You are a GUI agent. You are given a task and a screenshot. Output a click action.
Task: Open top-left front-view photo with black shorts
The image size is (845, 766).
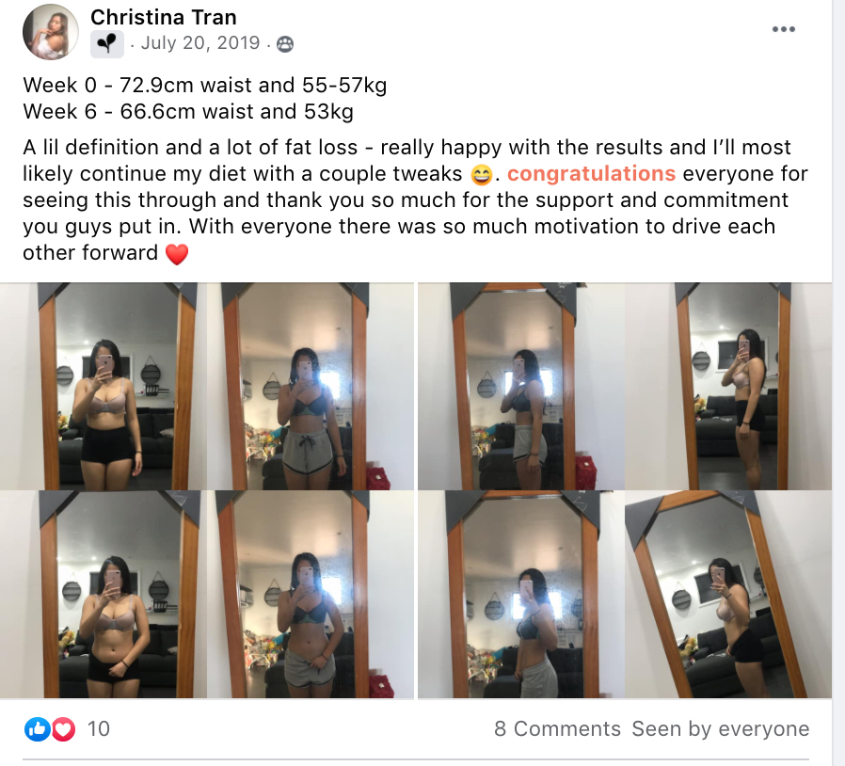tap(104, 386)
